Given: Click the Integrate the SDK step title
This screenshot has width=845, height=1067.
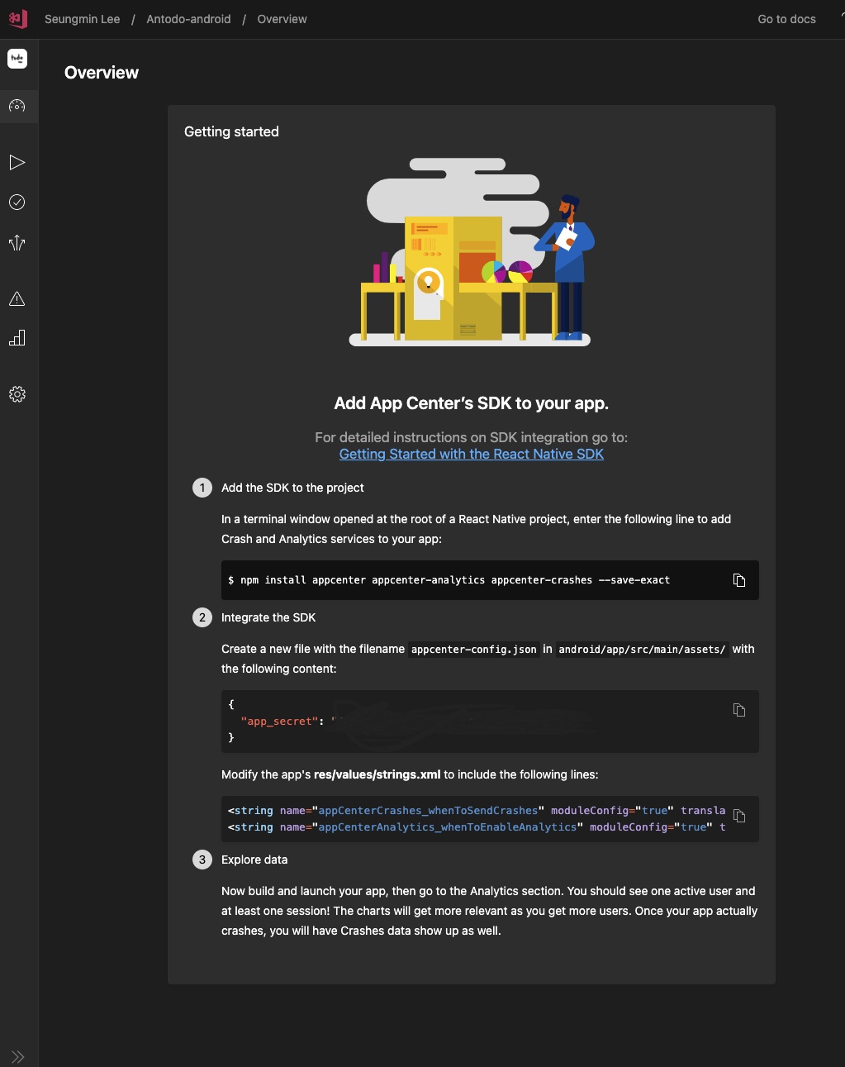Looking at the screenshot, I should click(x=268, y=617).
